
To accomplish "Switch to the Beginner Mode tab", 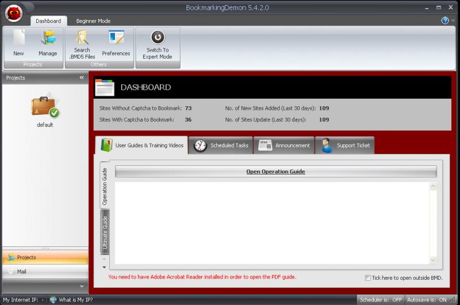I will (93, 21).
